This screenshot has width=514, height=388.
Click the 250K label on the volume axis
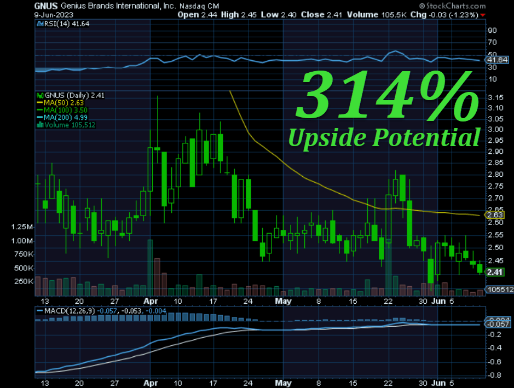[24, 281]
